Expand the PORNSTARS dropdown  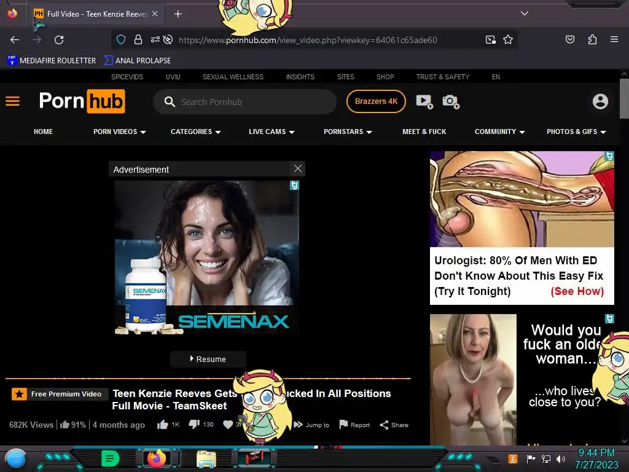click(348, 132)
